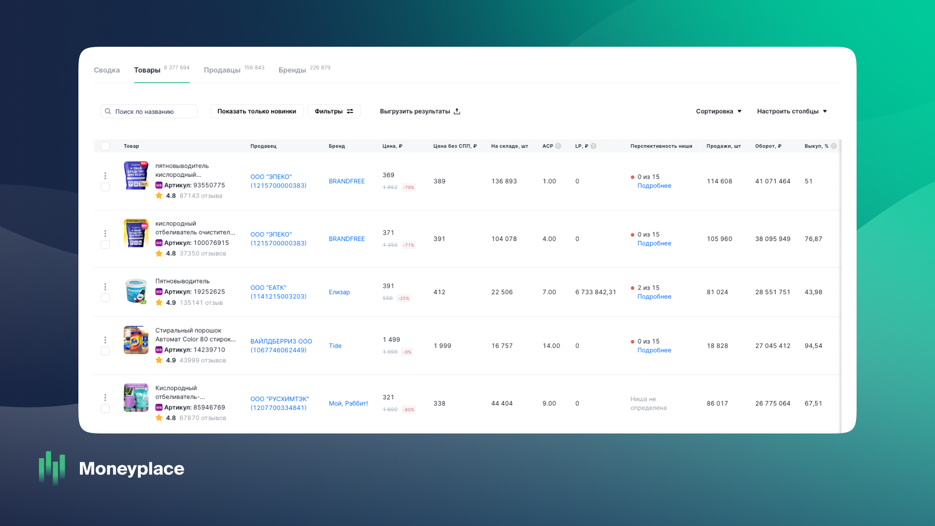Screen dimensions: 935x526
Task: Open three-dot menu for Tide product row
Action: (x=105, y=340)
